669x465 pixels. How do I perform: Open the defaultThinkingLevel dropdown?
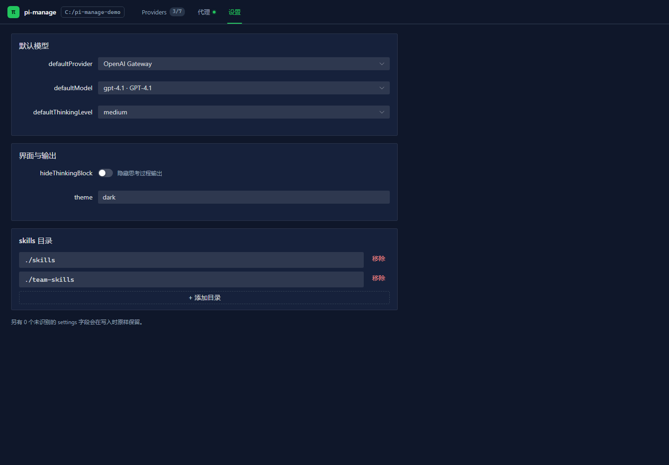pyautogui.click(x=244, y=112)
